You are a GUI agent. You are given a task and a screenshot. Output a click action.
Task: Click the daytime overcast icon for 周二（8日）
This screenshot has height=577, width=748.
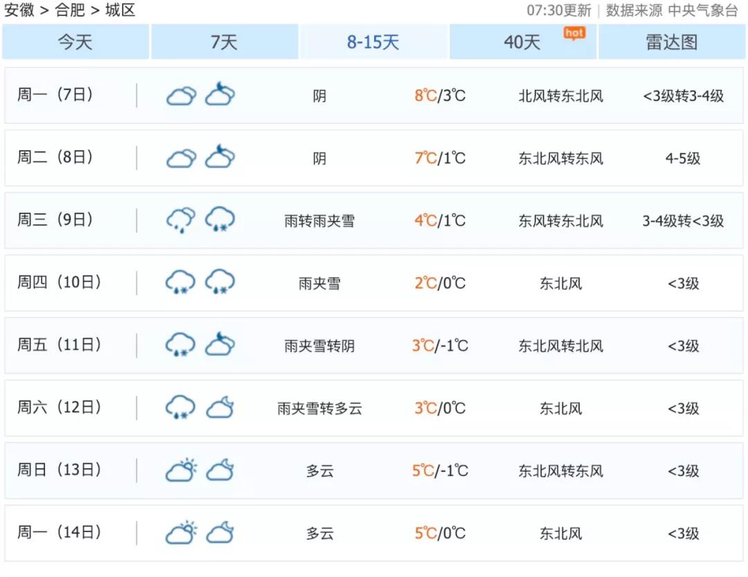pos(181,158)
